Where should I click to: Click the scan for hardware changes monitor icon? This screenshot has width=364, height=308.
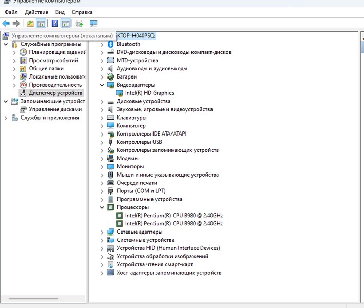(93, 23)
